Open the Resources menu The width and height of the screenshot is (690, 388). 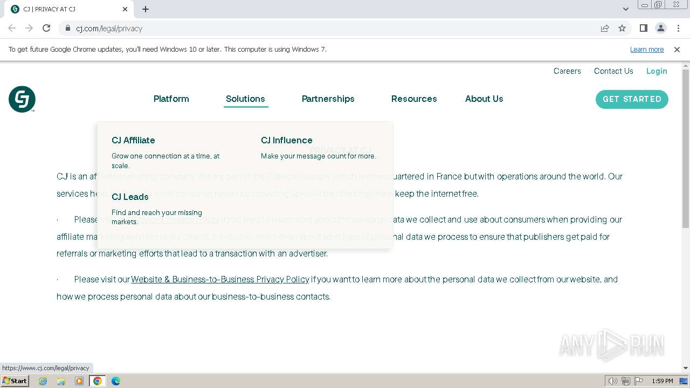414,99
